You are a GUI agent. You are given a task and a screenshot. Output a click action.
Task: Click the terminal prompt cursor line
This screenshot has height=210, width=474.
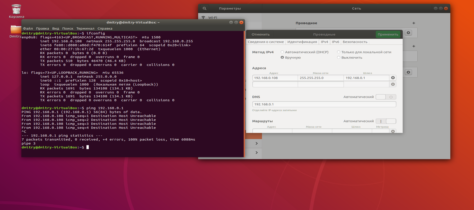click(87, 147)
